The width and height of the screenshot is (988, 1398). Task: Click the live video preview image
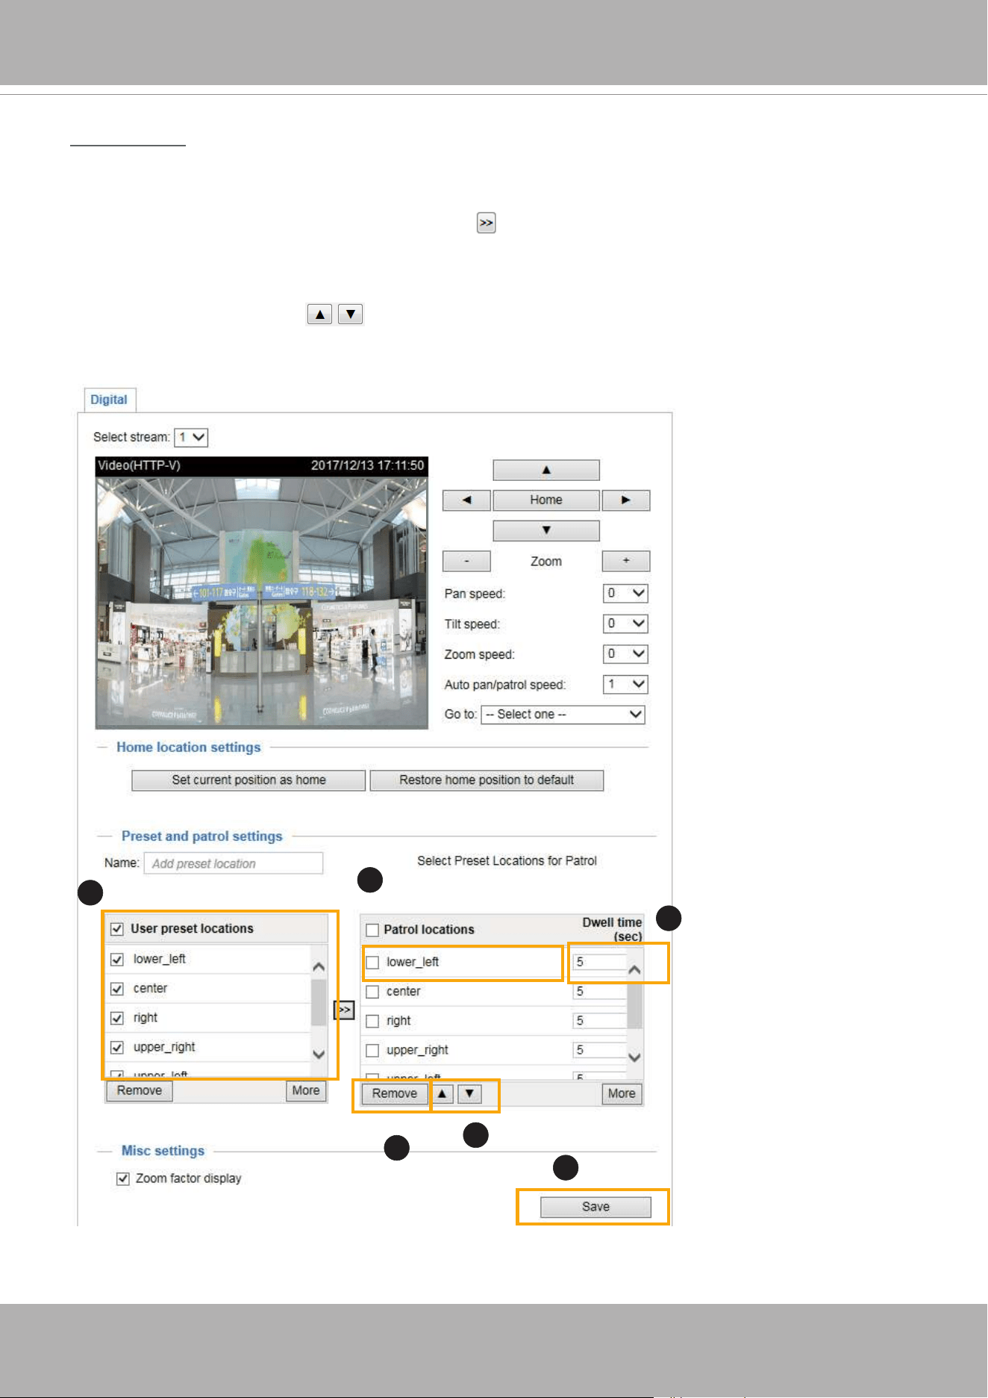(x=262, y=603)
